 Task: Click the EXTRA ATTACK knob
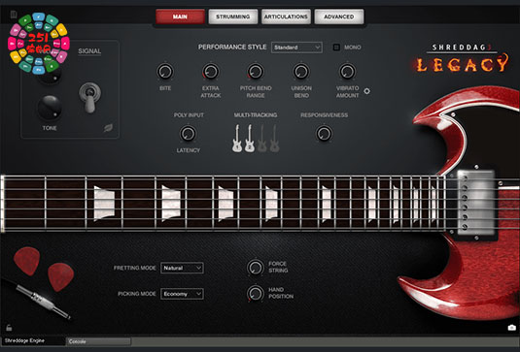pos(211,72)
